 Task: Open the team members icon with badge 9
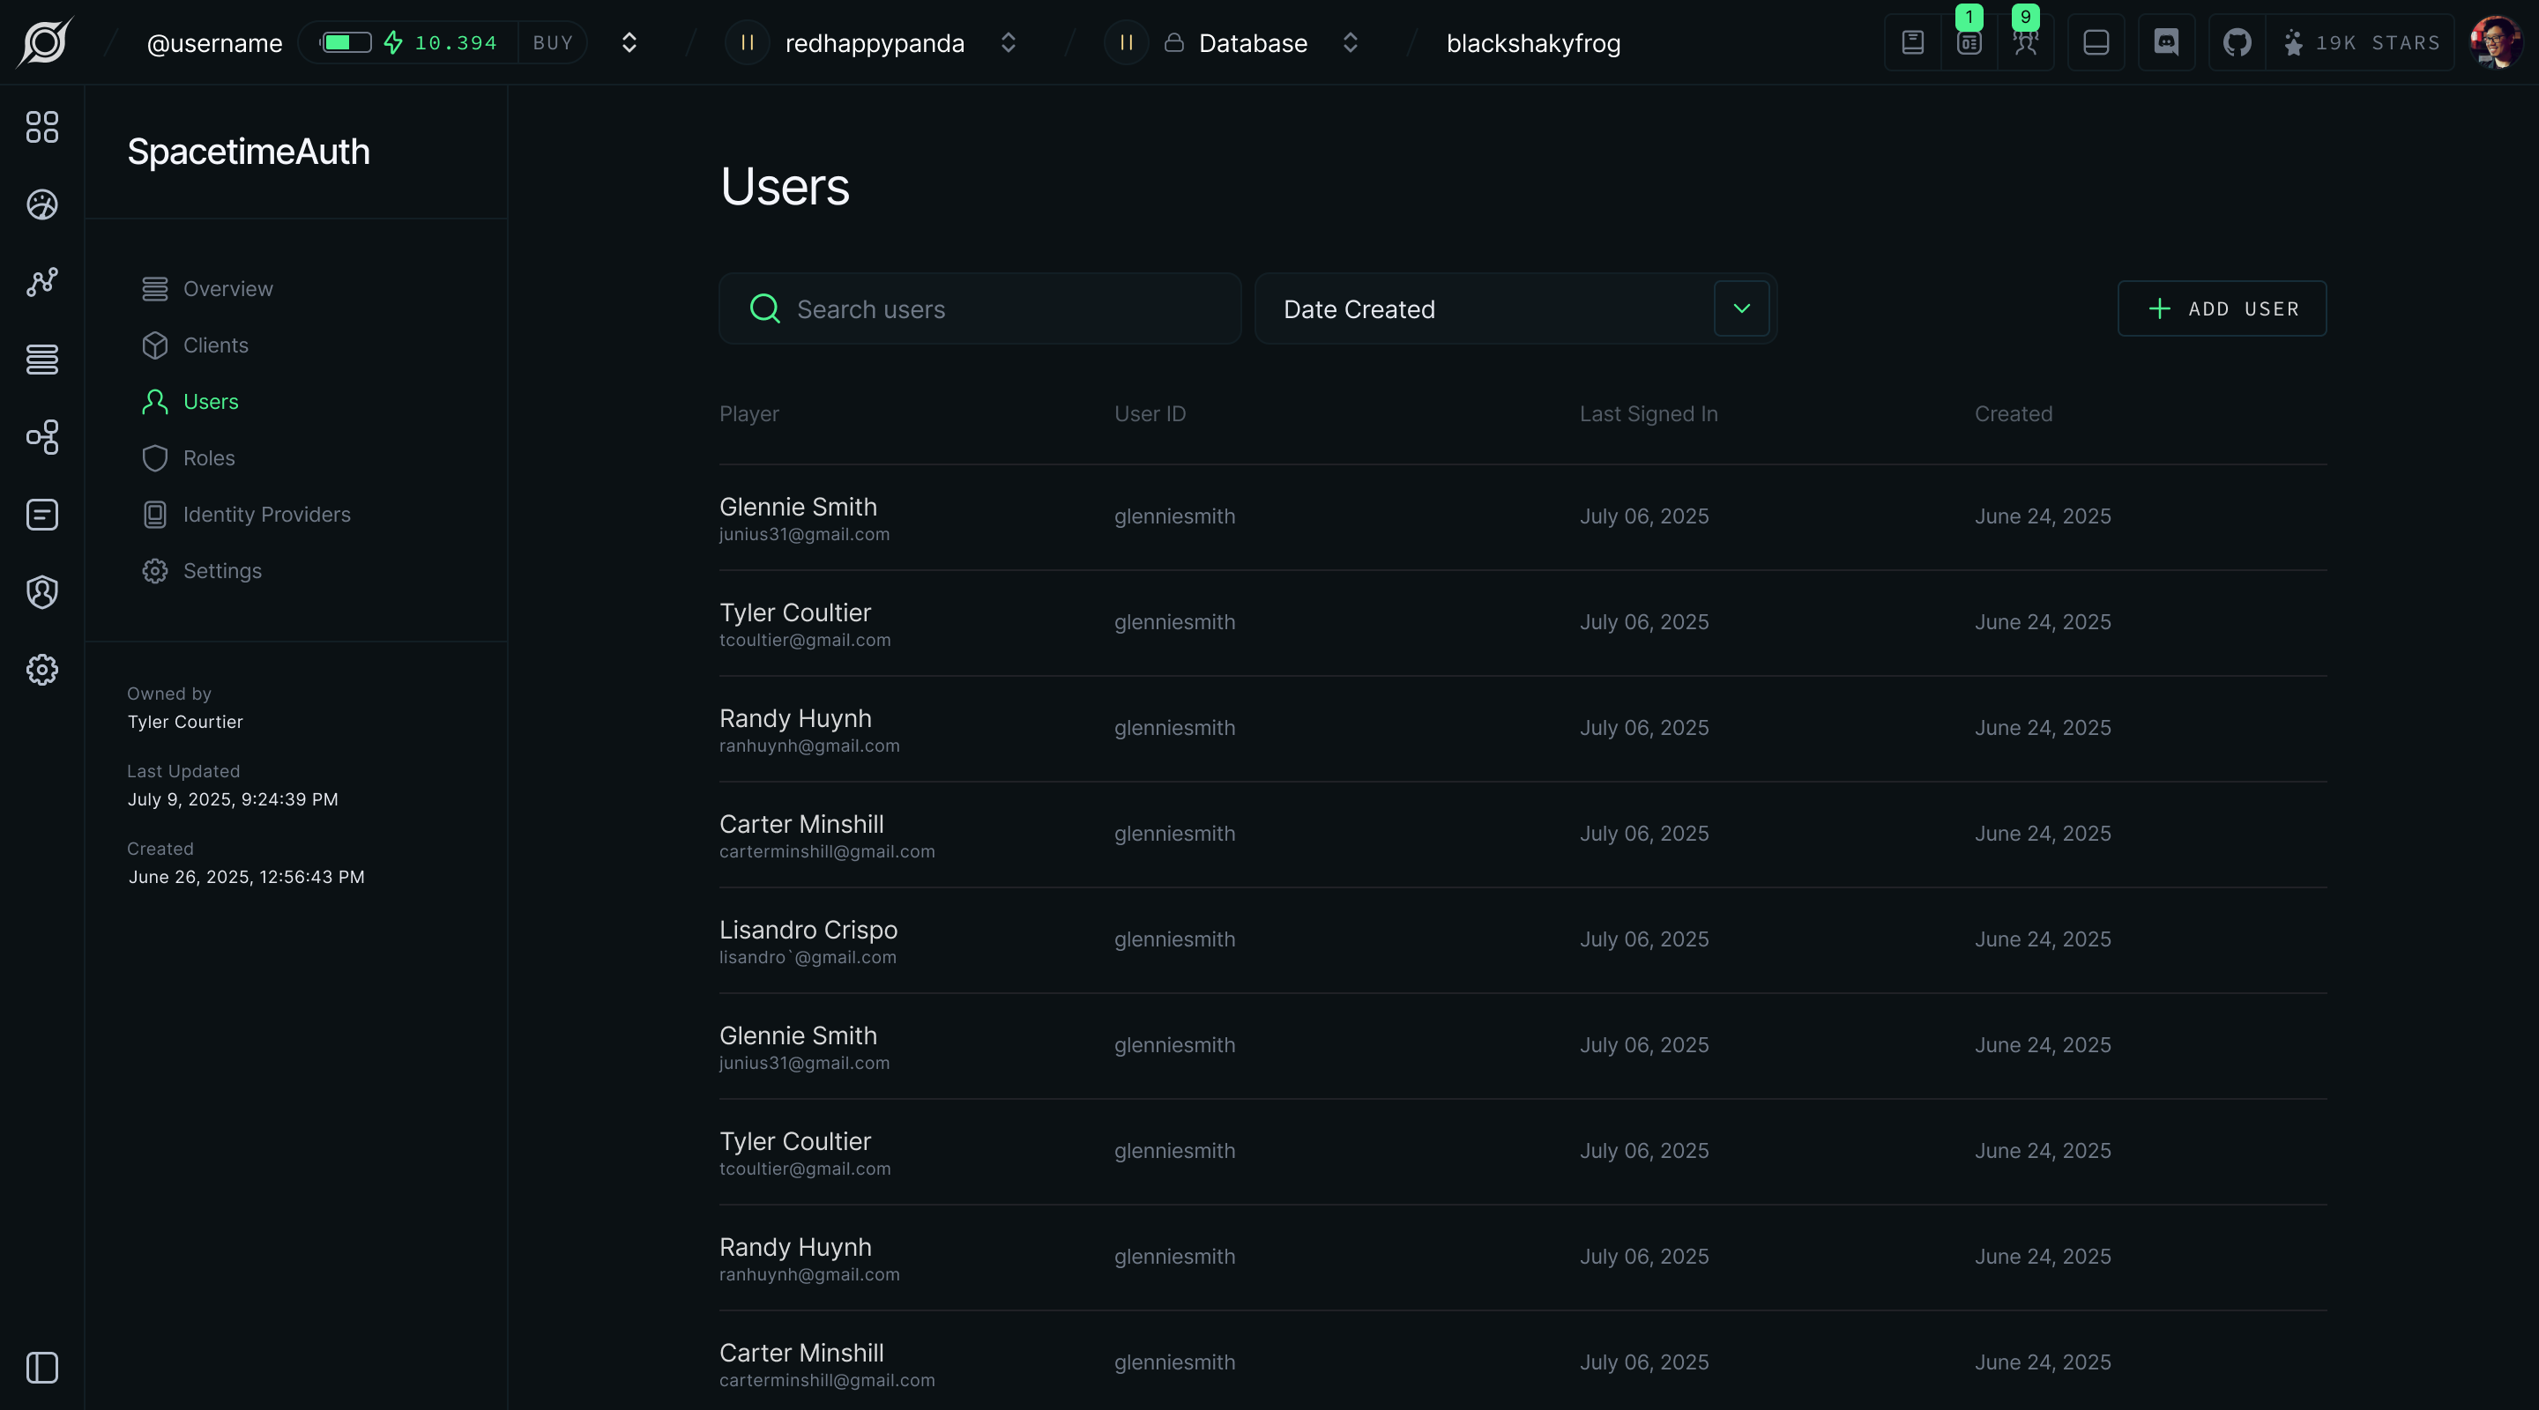click(x=2024, y=42)
